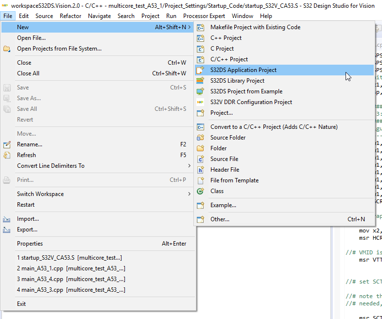Click the S32V DDR Configuration Project icon
The image size is (382, 319).
(200, 102)
